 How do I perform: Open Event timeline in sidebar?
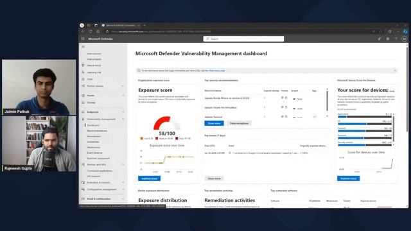tap(94, 153)
